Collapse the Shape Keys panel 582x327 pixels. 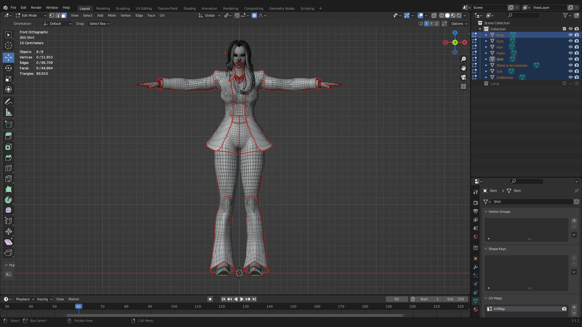(486, 249)
